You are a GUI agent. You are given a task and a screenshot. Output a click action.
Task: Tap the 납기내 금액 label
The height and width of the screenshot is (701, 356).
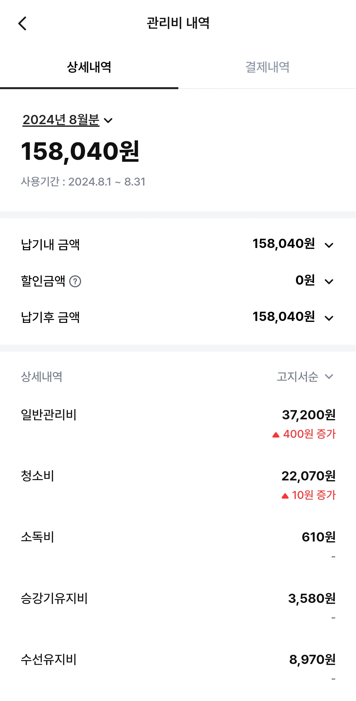click(50, 245)
